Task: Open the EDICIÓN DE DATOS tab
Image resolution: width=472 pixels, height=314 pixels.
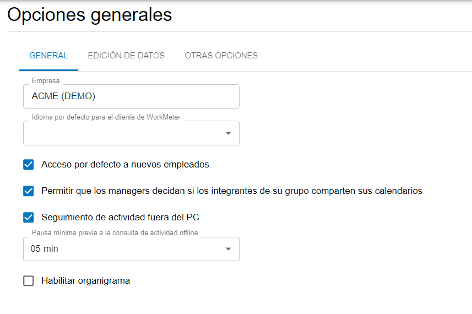Action: (x=126, y=56)
